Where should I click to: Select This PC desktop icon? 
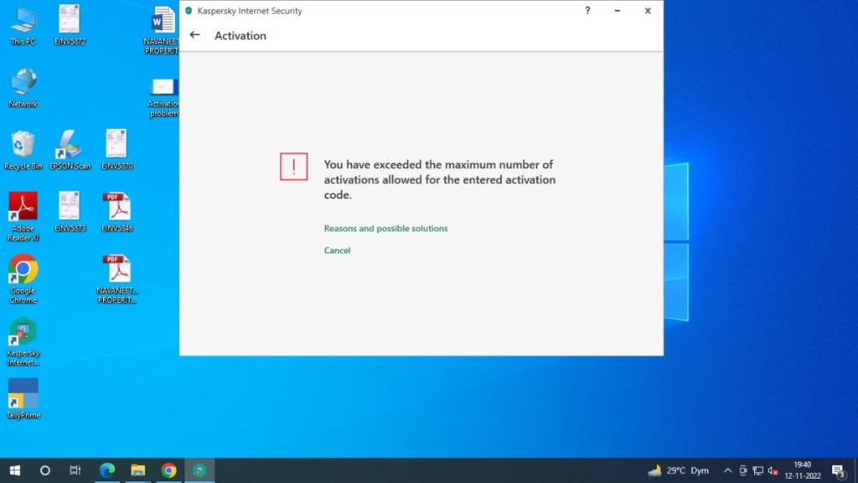pos(23,25)
